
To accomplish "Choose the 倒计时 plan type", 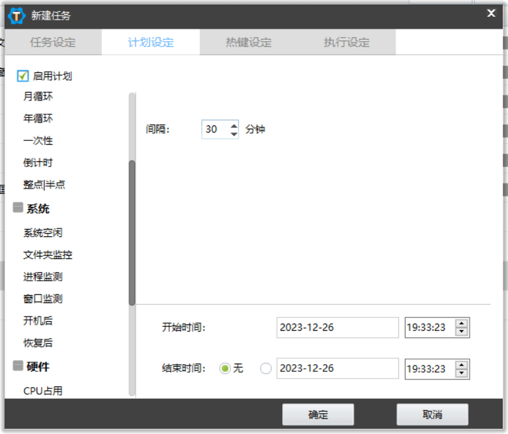I will [x=38, y=163].
